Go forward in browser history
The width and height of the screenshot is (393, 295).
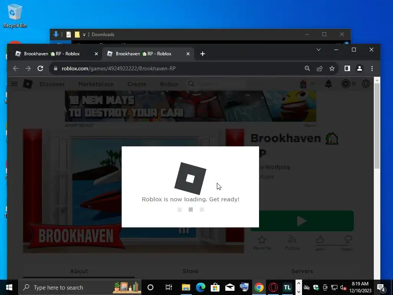pos(28,68)
